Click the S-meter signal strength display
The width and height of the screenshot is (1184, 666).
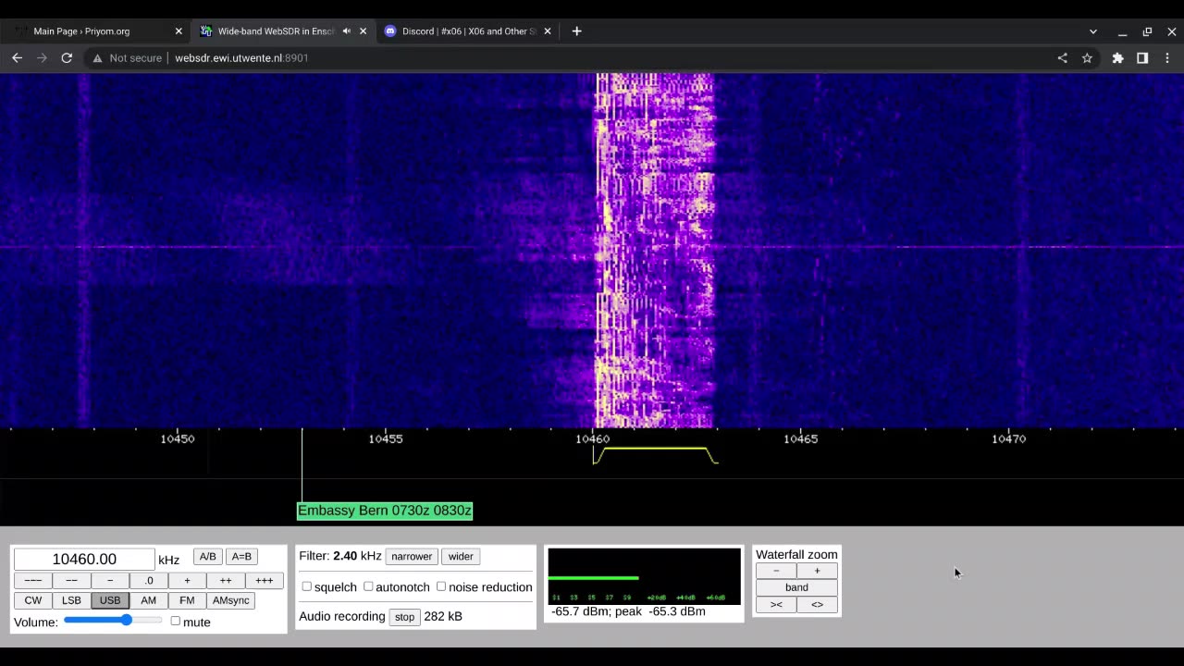645,575
